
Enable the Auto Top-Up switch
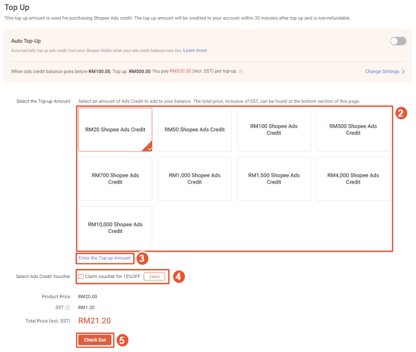(x=398, y=41)
